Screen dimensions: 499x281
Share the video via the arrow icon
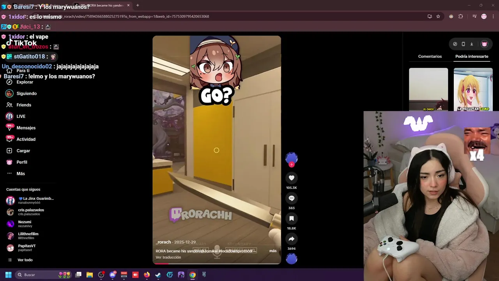291,239
